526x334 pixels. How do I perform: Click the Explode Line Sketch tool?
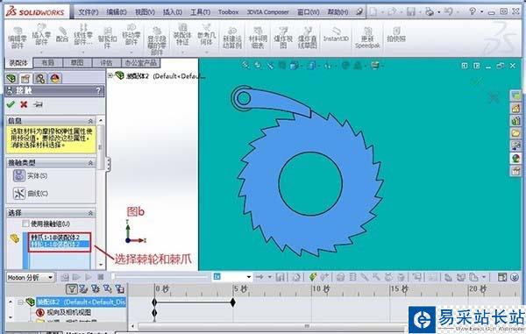click(308, 38)
